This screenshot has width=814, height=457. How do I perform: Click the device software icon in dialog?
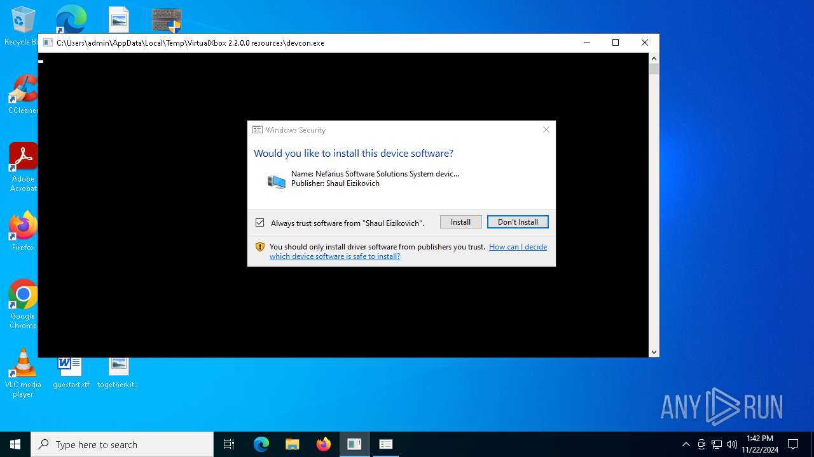(276, 182)
